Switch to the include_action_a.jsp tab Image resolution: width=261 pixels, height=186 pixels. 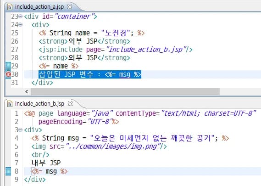click(39, 7)
